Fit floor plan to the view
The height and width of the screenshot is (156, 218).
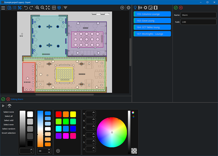tap(47, 8)
